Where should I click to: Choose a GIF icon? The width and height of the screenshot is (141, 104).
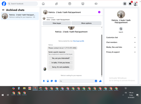coord(56,81)
